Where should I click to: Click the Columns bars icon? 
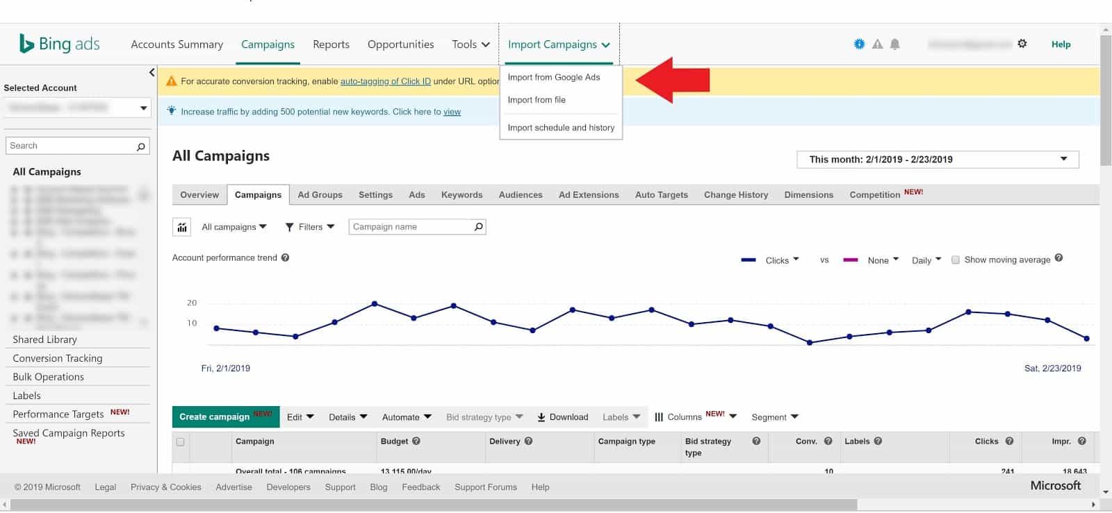click(x=659, y=417)
